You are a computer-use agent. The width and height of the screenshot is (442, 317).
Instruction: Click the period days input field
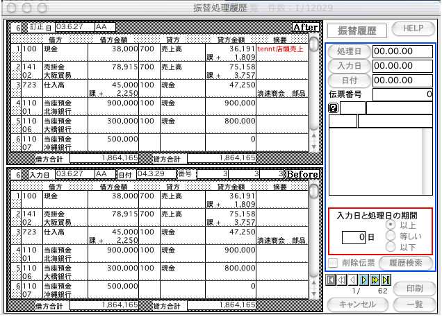354,237
